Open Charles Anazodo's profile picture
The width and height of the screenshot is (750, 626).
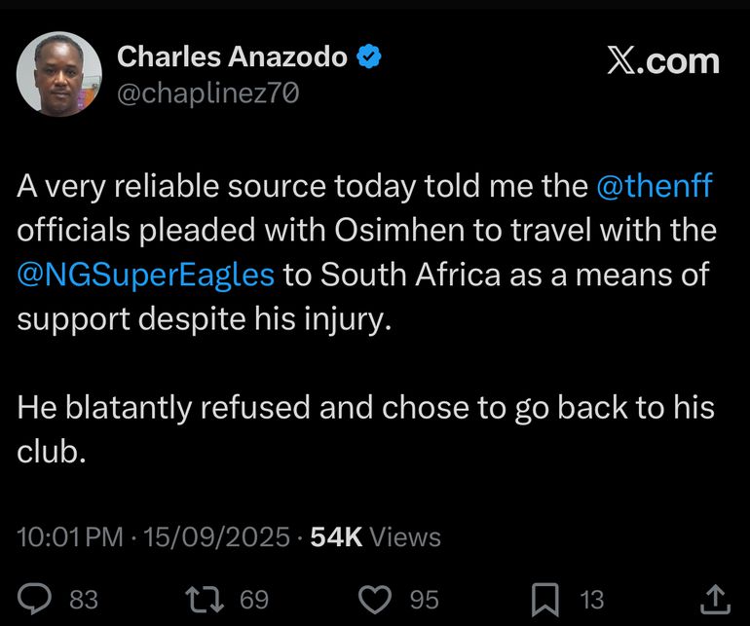[x=59, y=73]
